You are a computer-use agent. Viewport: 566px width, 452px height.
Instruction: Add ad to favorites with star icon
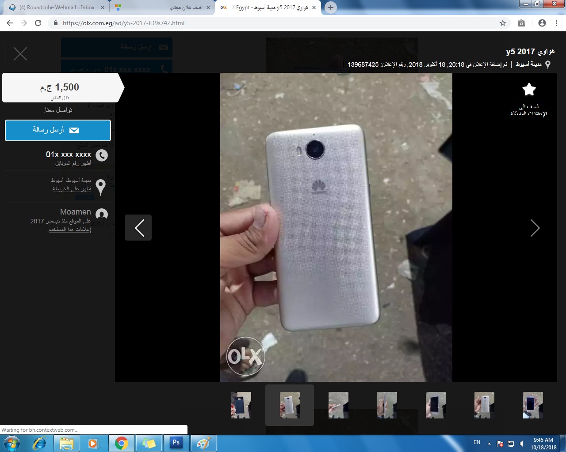click(529, 90)
